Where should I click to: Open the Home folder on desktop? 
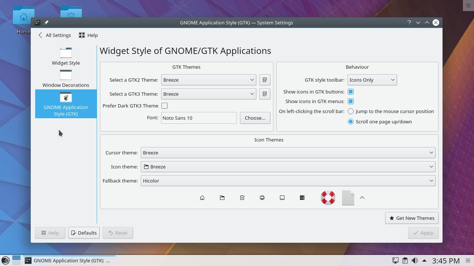tap(23, 19)
